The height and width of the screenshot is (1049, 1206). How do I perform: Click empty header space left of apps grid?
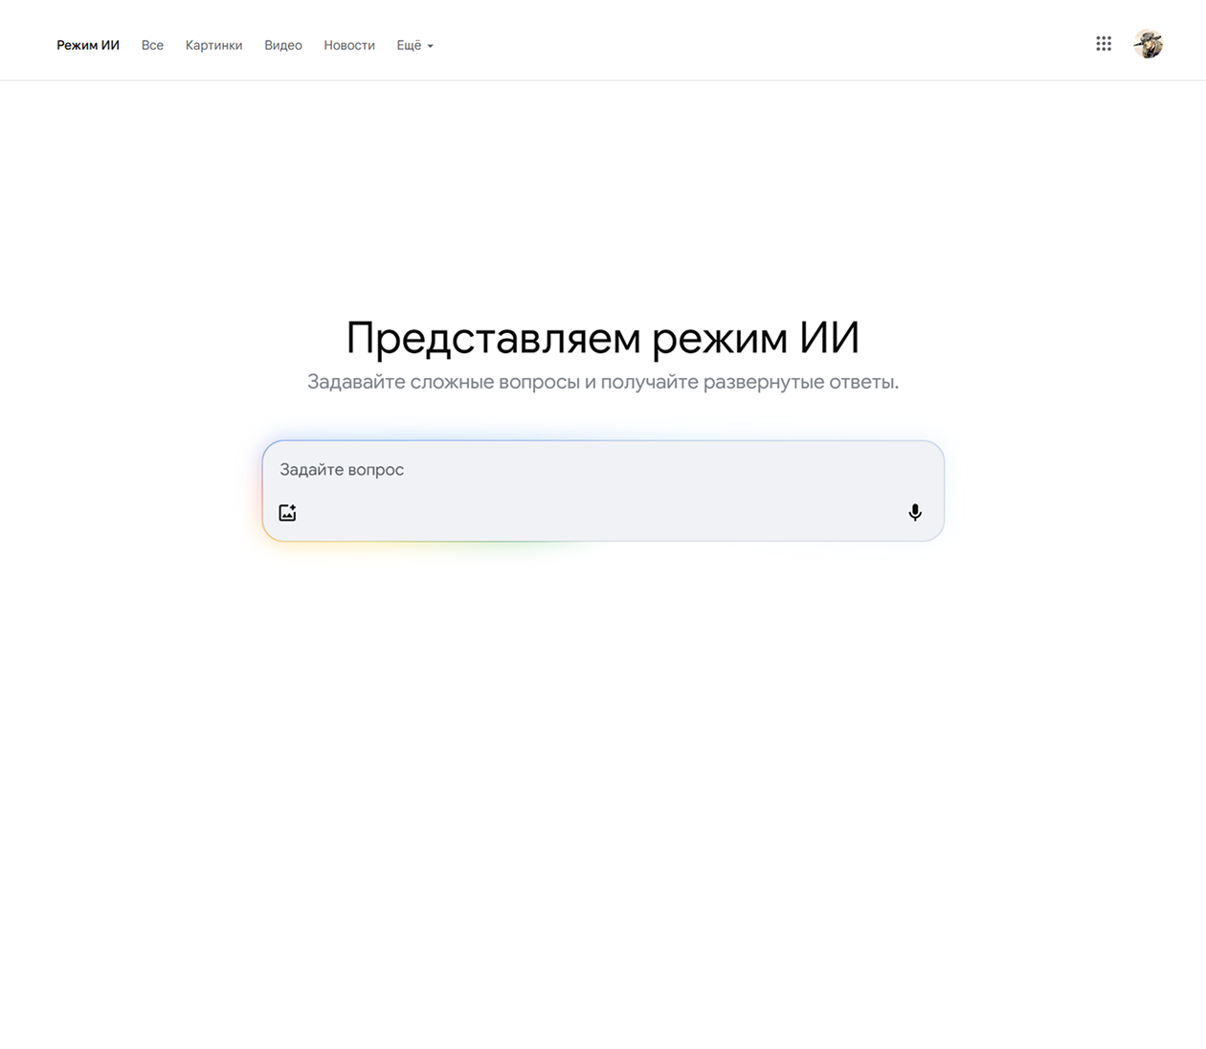pos(766,44)
